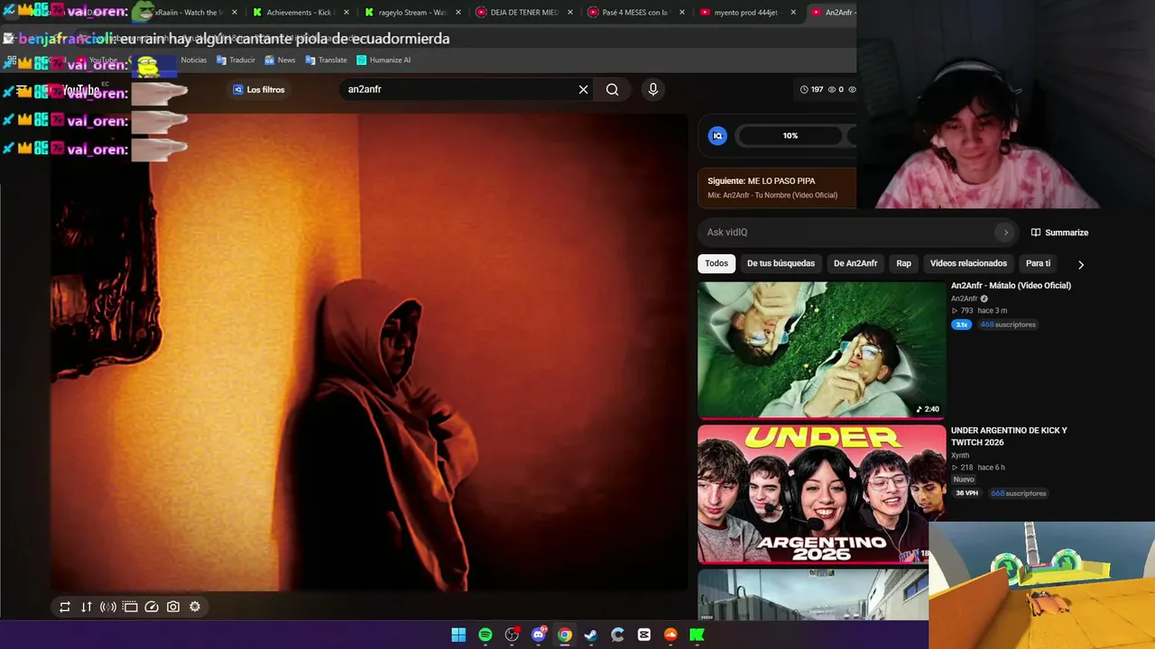Switch to the DEJA DE TENER MIEDO tab
The image size is (1155, 649).
coord(523,13)
